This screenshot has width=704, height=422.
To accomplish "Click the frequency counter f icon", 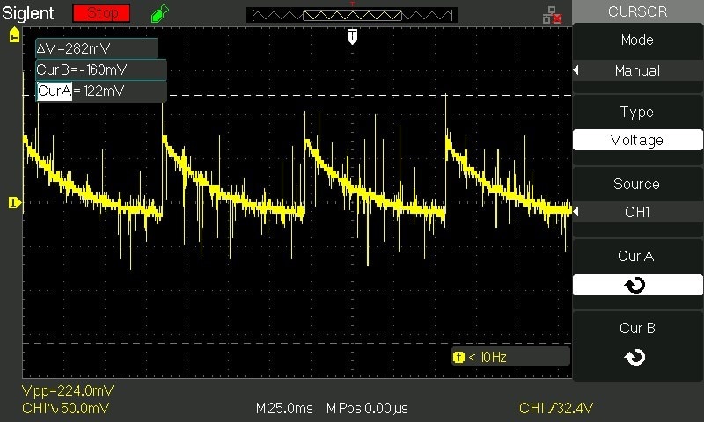I will (x=458, y=357).
